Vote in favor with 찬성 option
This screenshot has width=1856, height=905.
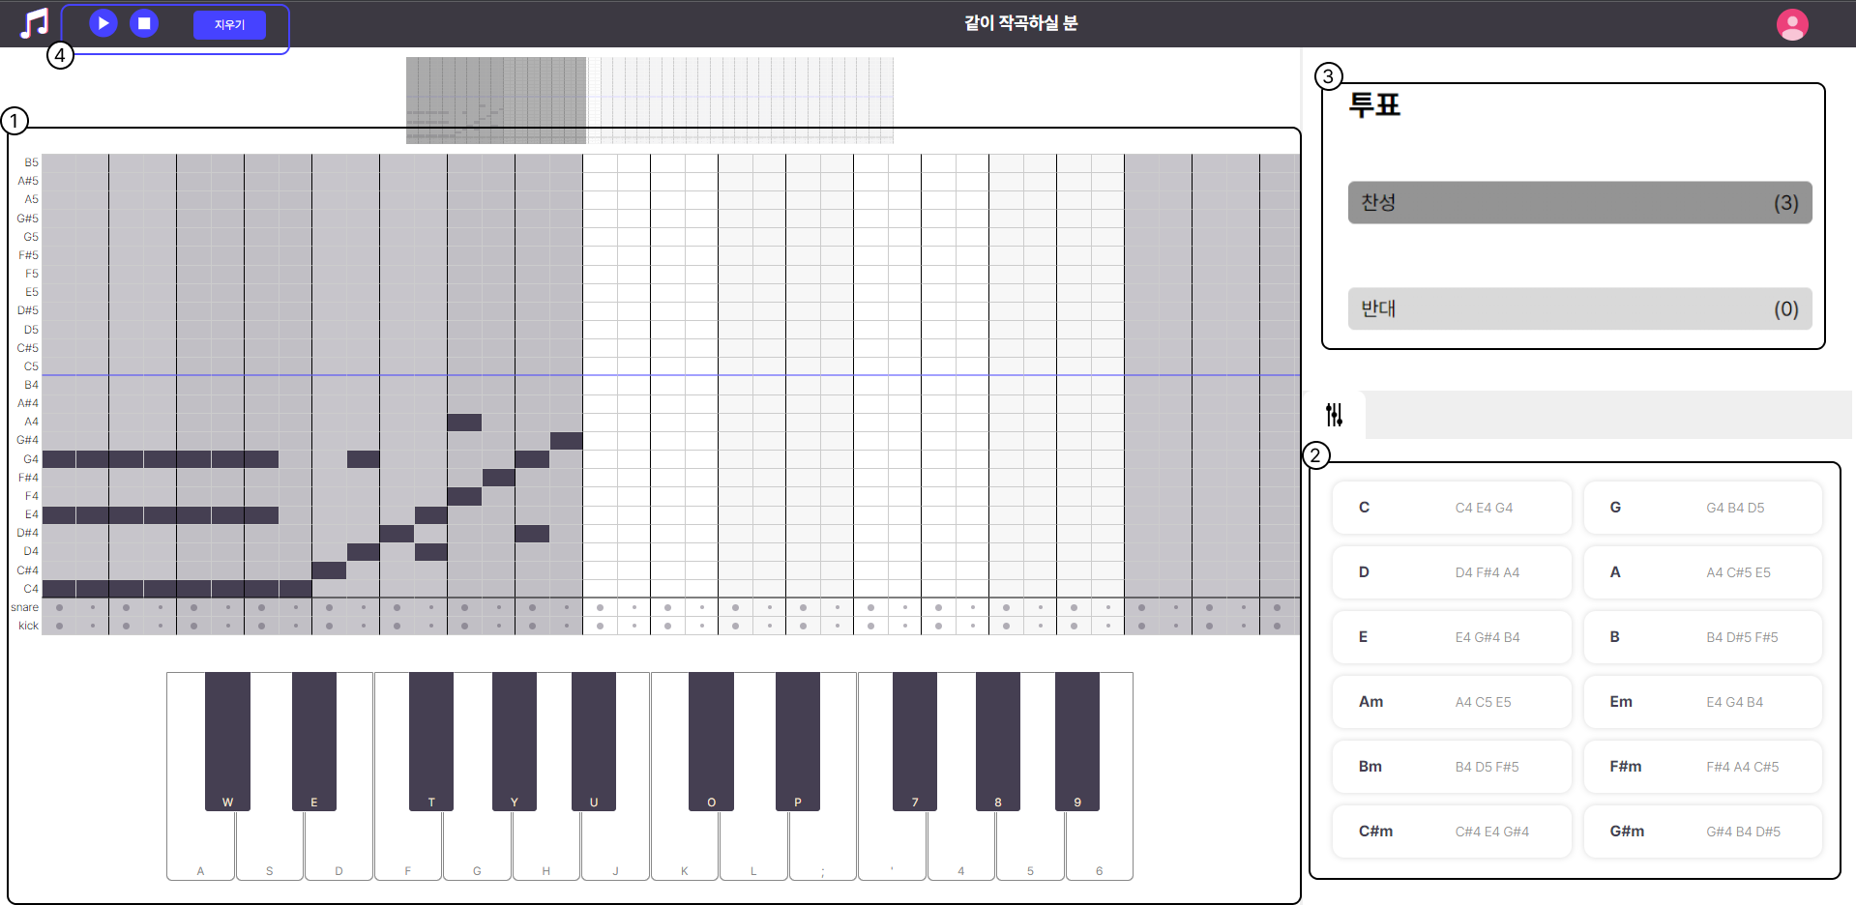[x=1579, y=203]
